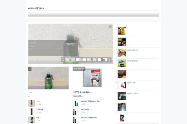Image resolution: width=187 pixels, height=124 pixels.
Task: Go to the previous slide with the left arrow
Action: click(x=64, y=60)
